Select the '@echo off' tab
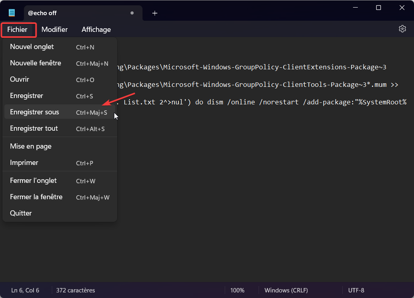 [x=83, y=13]
